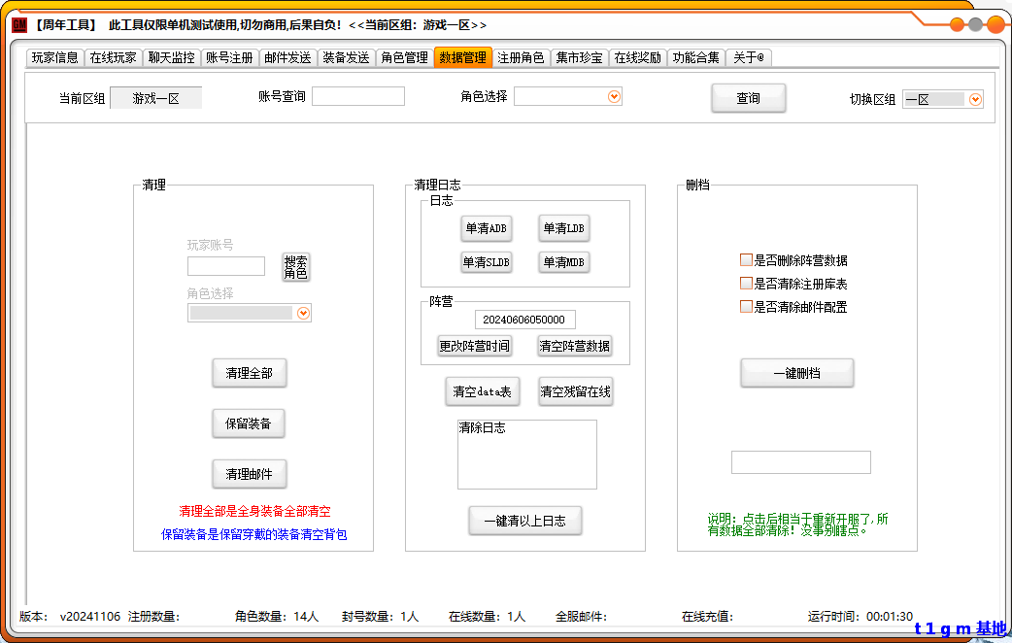
Task: Click the 搜索角色 button
Action: tap(295, 267)
